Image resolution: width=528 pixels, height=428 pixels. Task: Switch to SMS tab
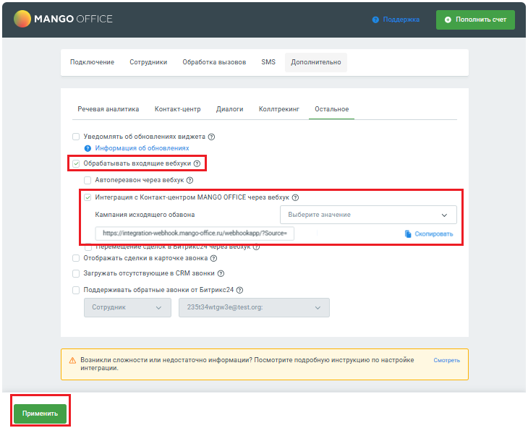click(268, 62)
